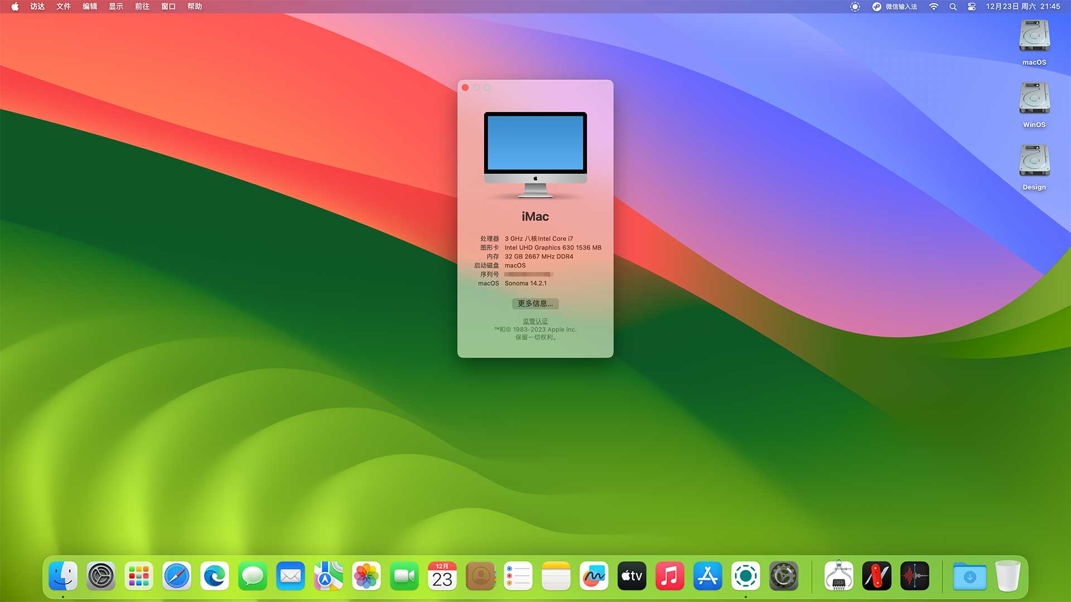Open System Information caliper icon

click(839, 576)
